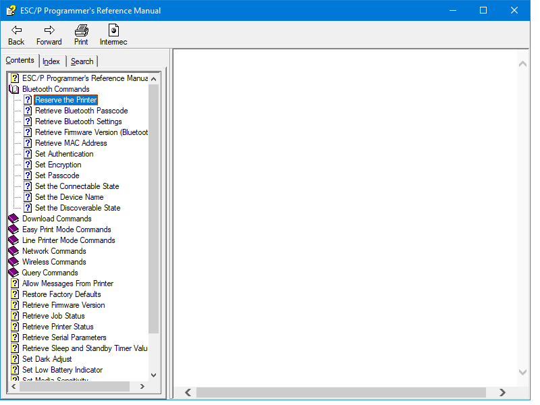540x405 pixels.
Task: Click the Intermec toolbar icon
Action: [x=113, y=30]
